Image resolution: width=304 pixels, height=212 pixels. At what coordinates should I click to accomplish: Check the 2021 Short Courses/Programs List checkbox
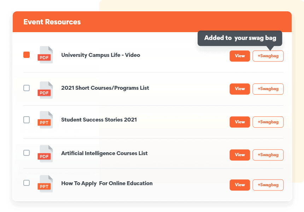click(x=27, y=88)
